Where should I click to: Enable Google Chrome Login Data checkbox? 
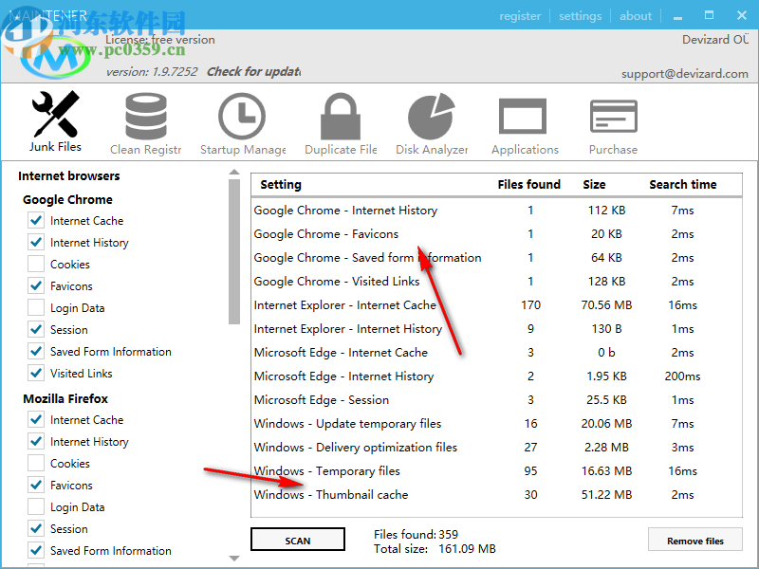click(36, 307)
